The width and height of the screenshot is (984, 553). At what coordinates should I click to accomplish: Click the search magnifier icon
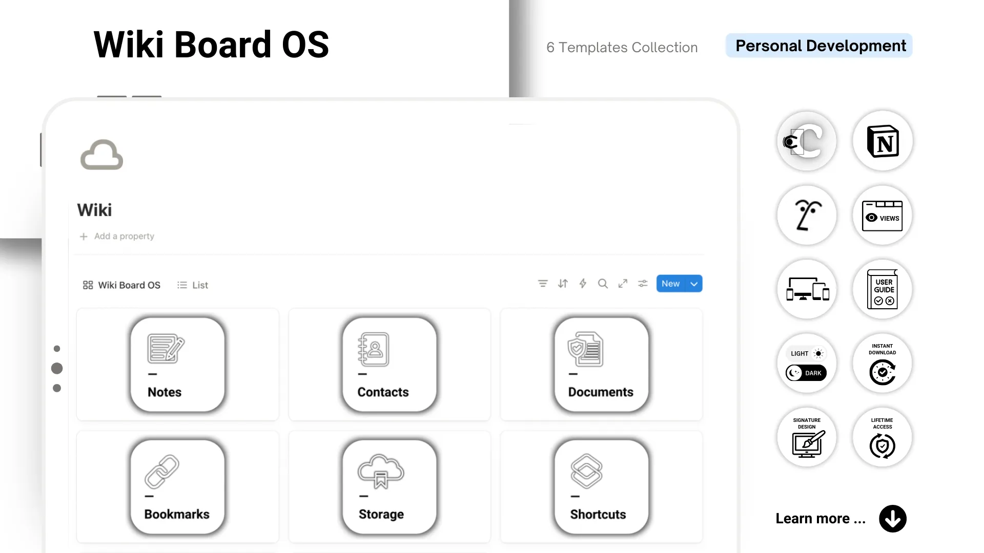tap(603, 284)
